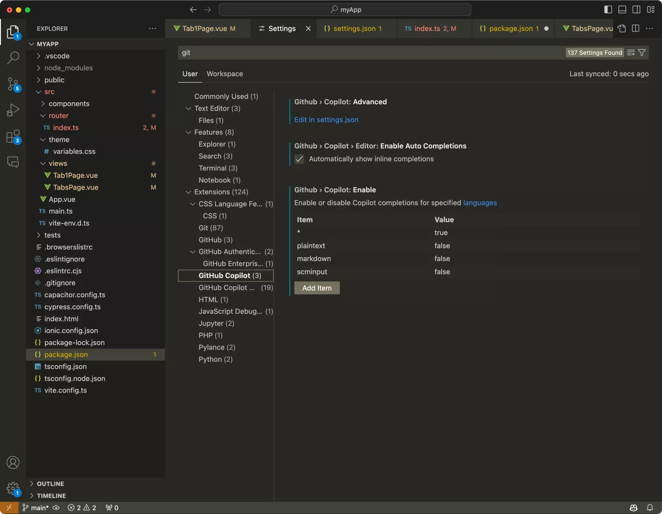Close the Settings tab

click(x=308, y=29)
